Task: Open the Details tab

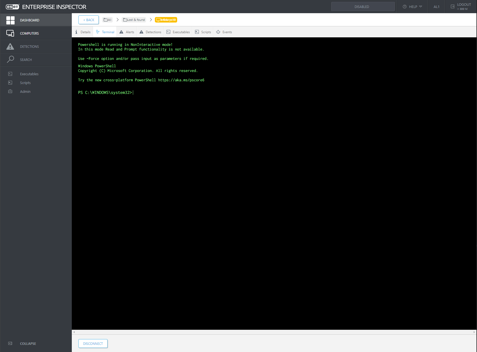Action: point(83,32)
